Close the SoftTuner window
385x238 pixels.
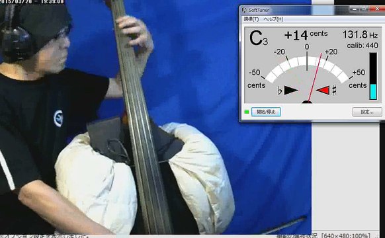pos(377,9)
